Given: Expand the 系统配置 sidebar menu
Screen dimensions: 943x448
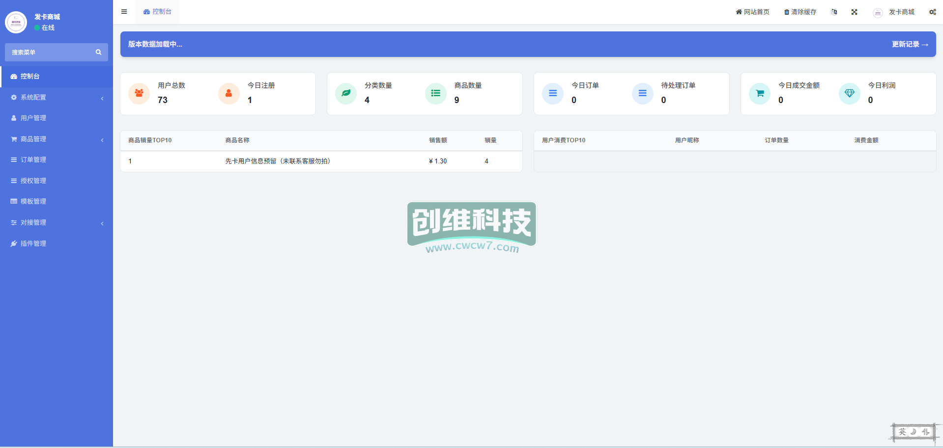Looking at the screenshot, I should click(57, 97).
